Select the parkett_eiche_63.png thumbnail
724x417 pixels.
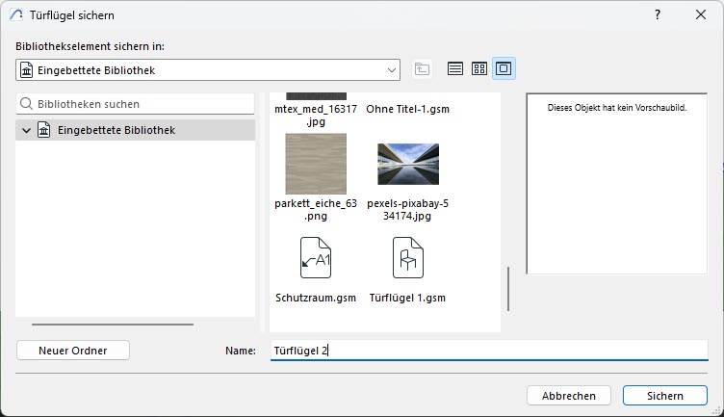tap(316, 164)
